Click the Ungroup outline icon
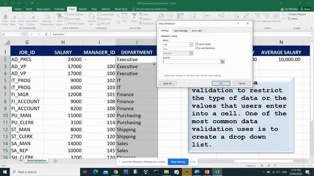The image size is (314, 176). [x=266, y=18]
